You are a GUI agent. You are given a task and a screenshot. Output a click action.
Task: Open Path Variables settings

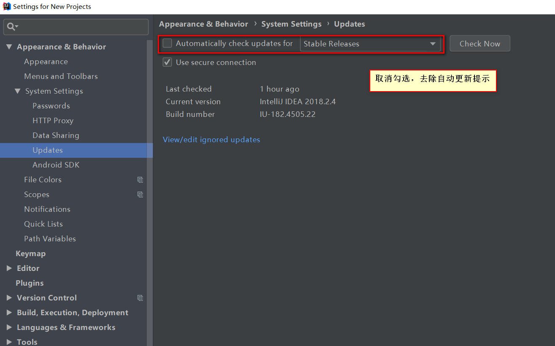pos(50,239)
